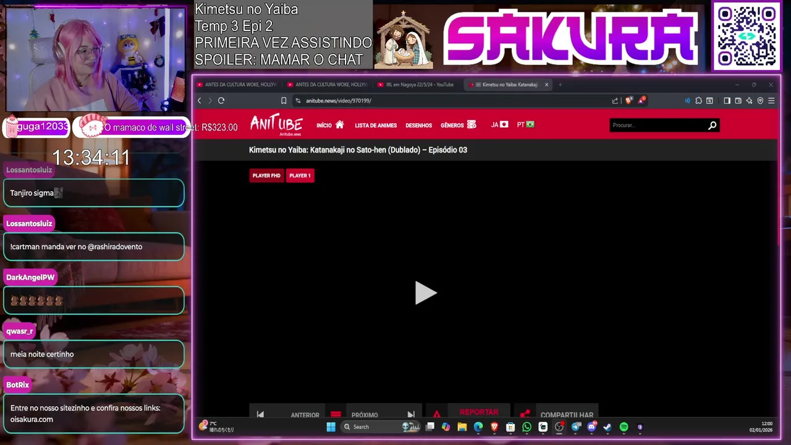
Task: Open Telegram from the taskbar
Action: click(576, 427)
